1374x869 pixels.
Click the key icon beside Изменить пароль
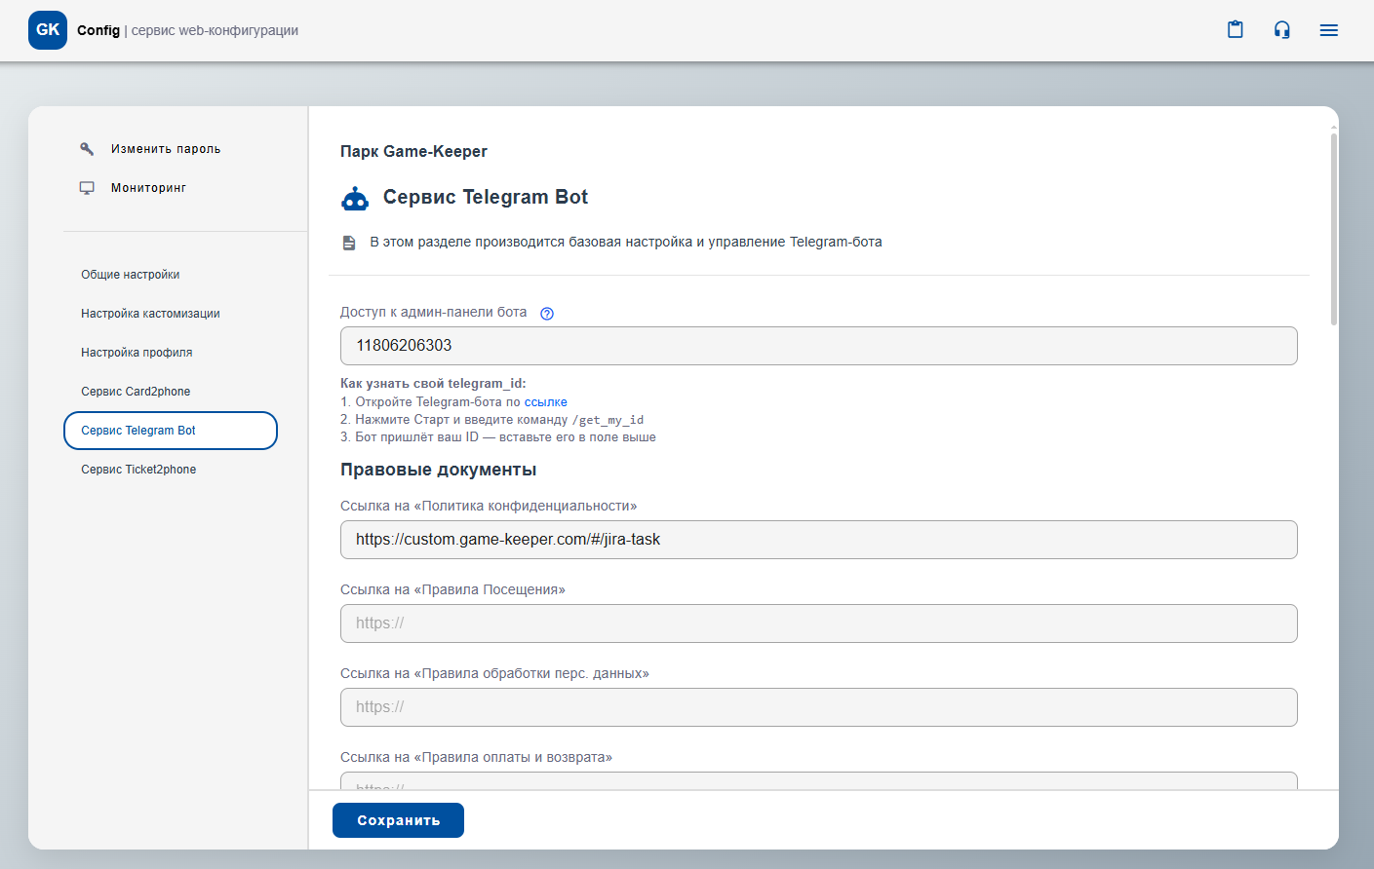pyautogui.click(x=87, y=149)
